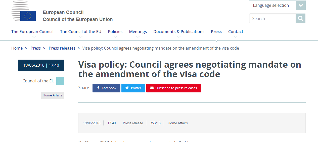Click the light blue Council color block
318x142 pixels.
click(x=60, y=81)
